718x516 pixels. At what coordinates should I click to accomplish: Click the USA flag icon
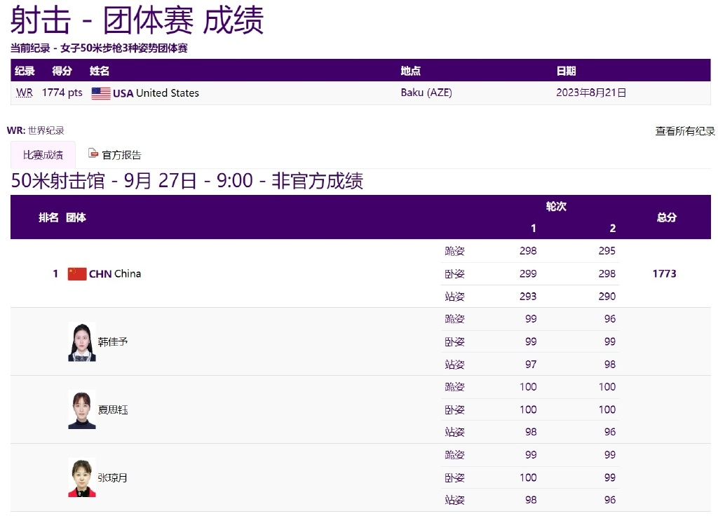point(101,93)
